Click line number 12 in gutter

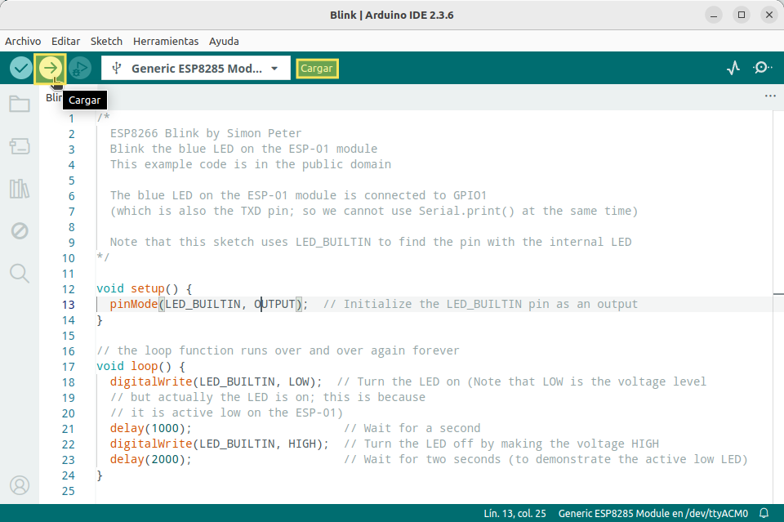(x=69, y=289)
